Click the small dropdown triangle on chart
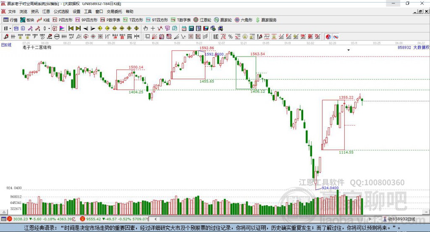430x232 pixels. [x=349, y=50]
